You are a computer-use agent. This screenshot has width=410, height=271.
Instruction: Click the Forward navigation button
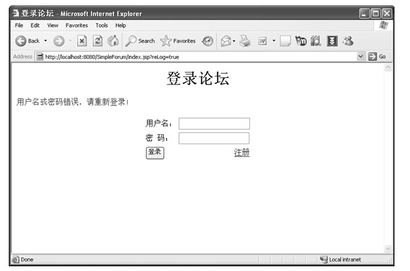(59, 41)
